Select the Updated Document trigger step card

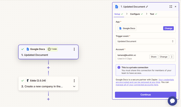[48, 52]
